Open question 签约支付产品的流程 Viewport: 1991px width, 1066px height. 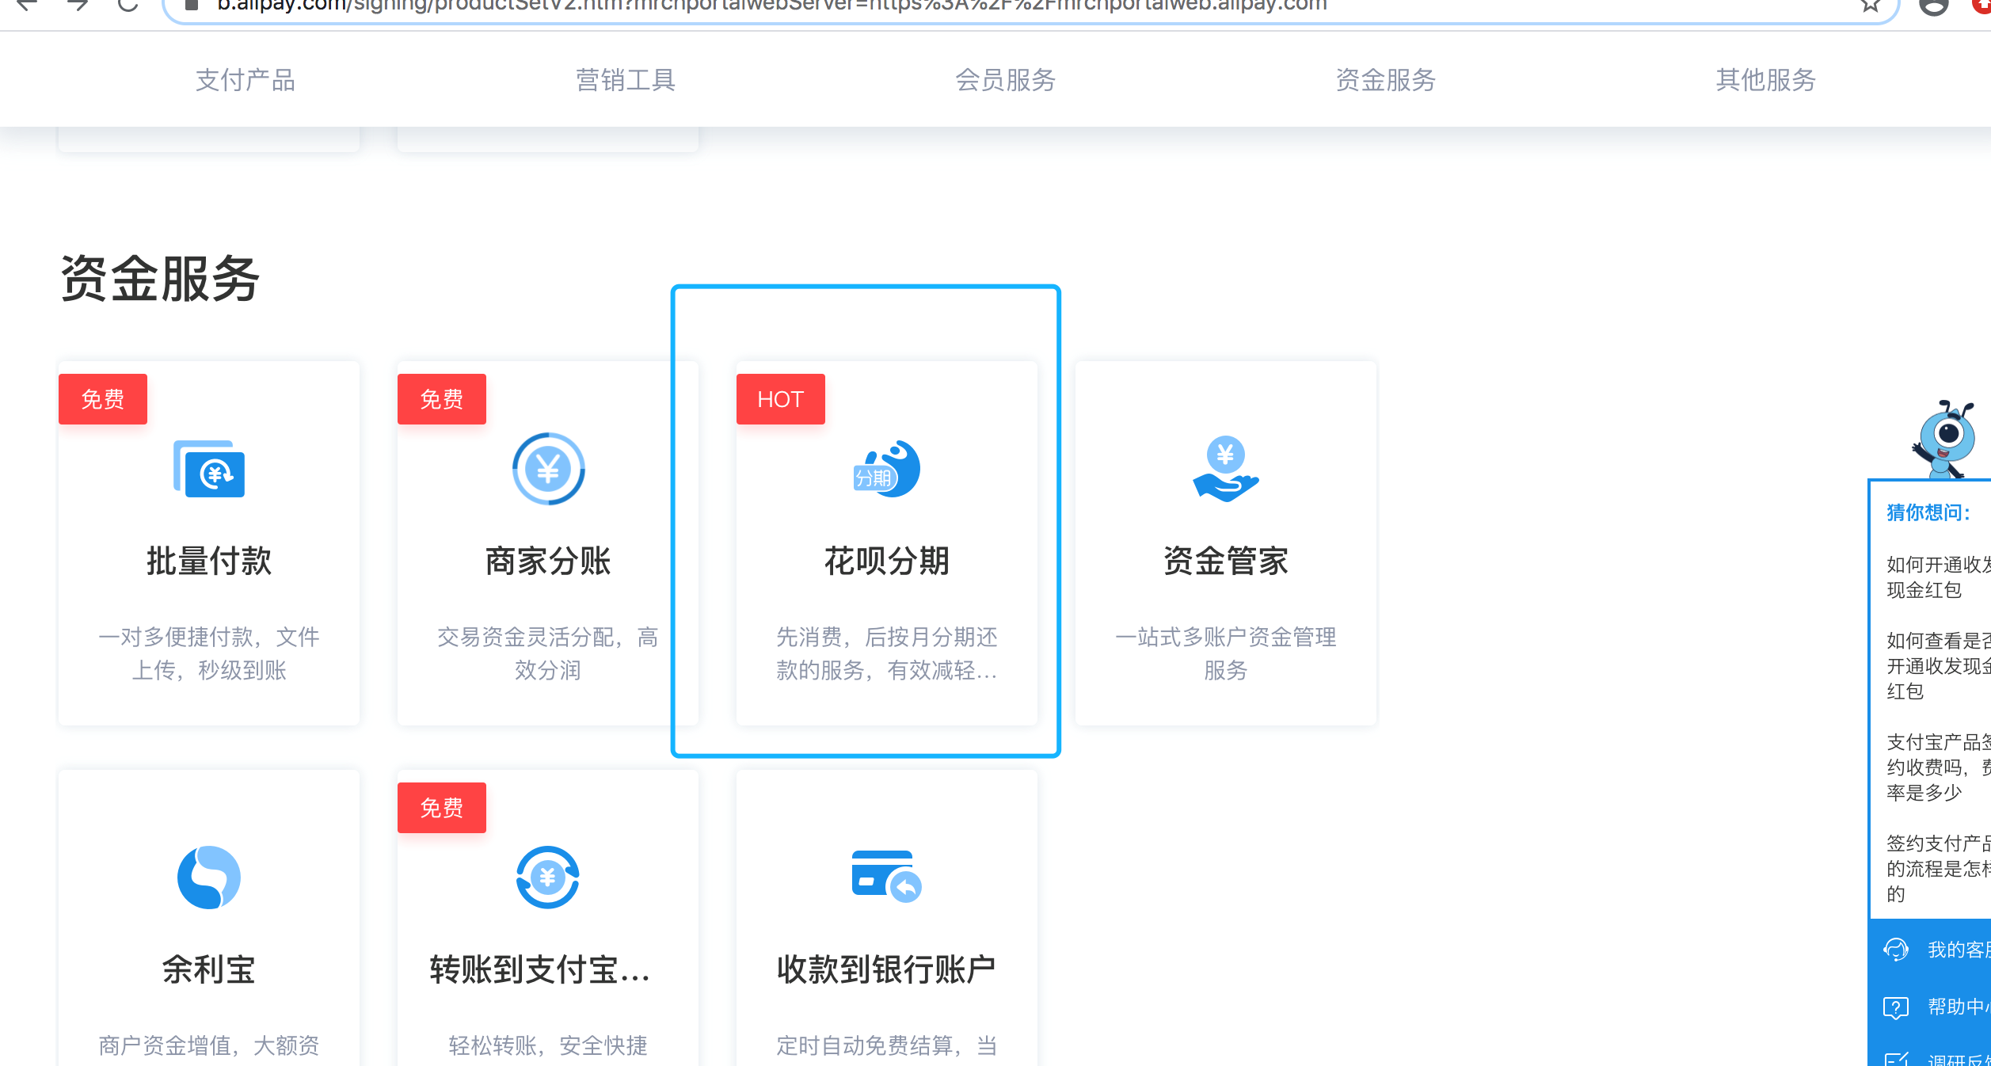(1938, 869)
